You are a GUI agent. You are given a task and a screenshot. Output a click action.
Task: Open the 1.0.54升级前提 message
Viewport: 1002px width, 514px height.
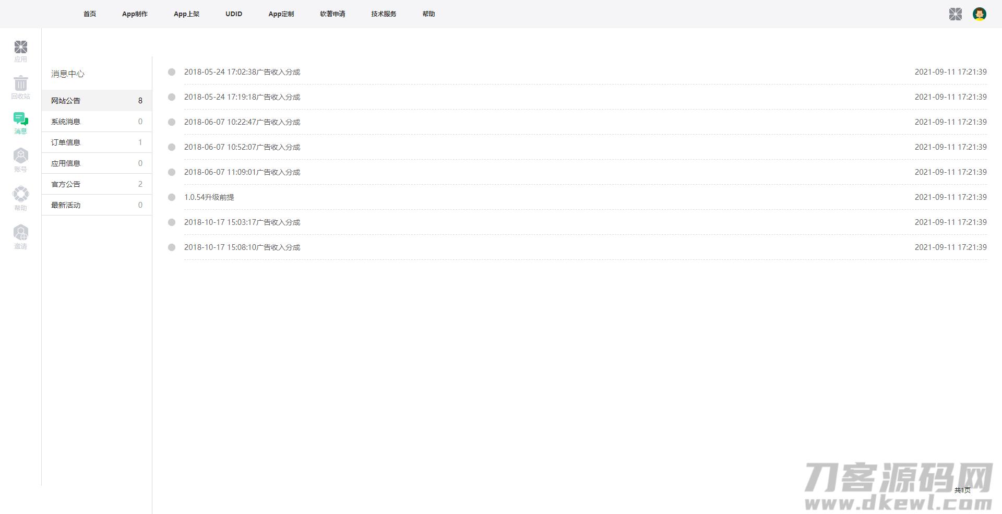click(x=209, y=197)
